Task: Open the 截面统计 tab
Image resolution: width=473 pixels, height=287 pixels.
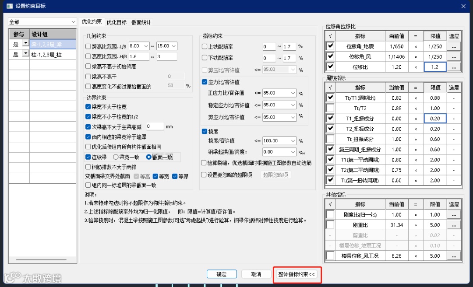Action: pyautogui.click(x=141, y=22)
